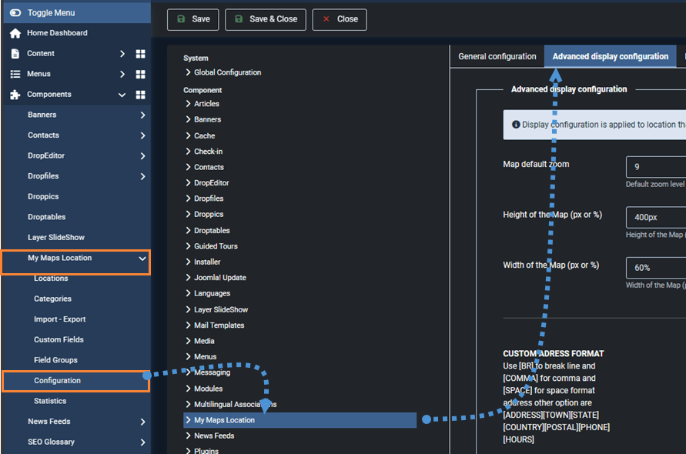This screenshot has width=686, height=454.
Task: Expand the Banners submenu arrow
Action: pos(142,115)
